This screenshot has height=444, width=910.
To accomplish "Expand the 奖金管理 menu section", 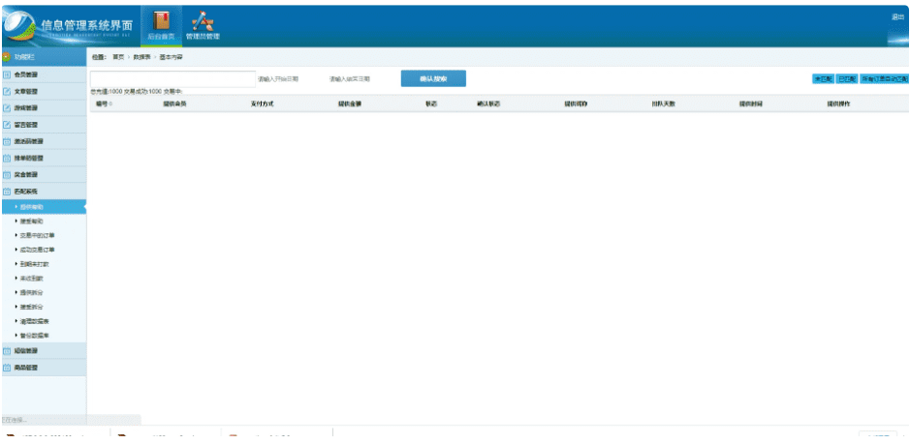I will click(45, 174).
